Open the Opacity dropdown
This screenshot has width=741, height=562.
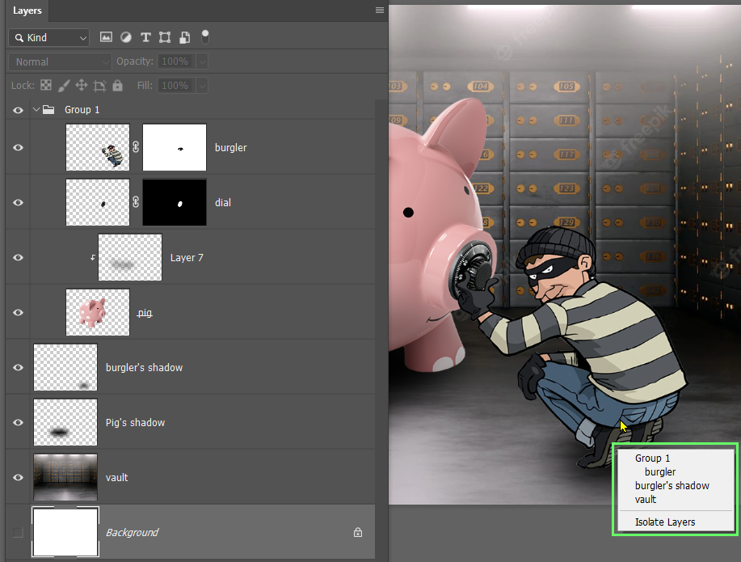(x=201, y=61)
